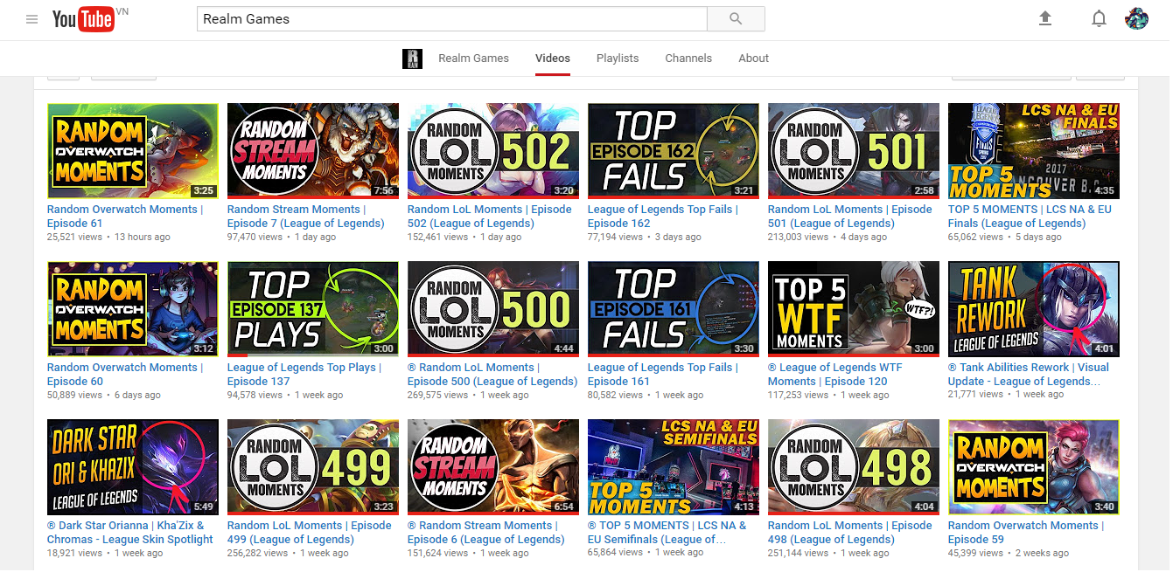Open the Top Fails Episode 162 thumbnail

[x=674, y=151]
